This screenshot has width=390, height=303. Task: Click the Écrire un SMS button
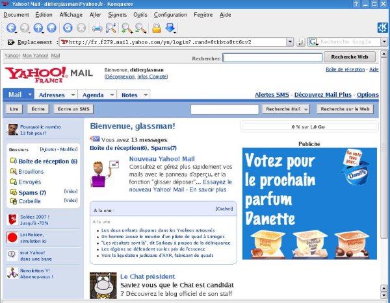pos(73,109)
